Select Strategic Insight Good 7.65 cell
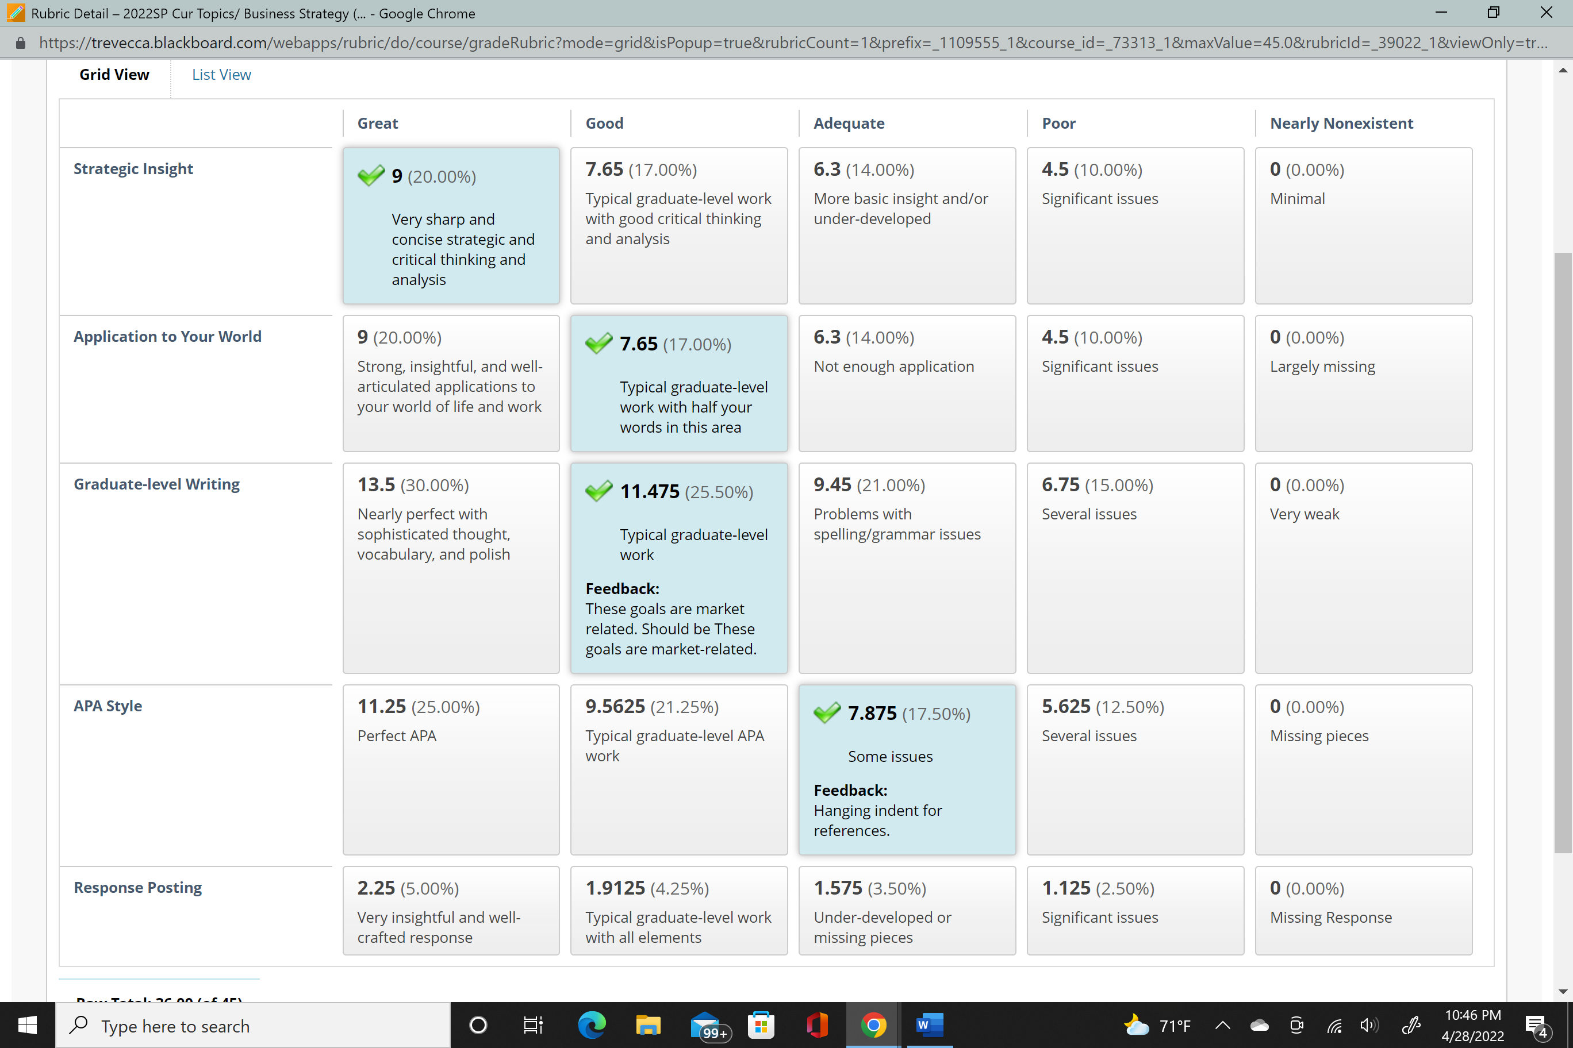 679,225
